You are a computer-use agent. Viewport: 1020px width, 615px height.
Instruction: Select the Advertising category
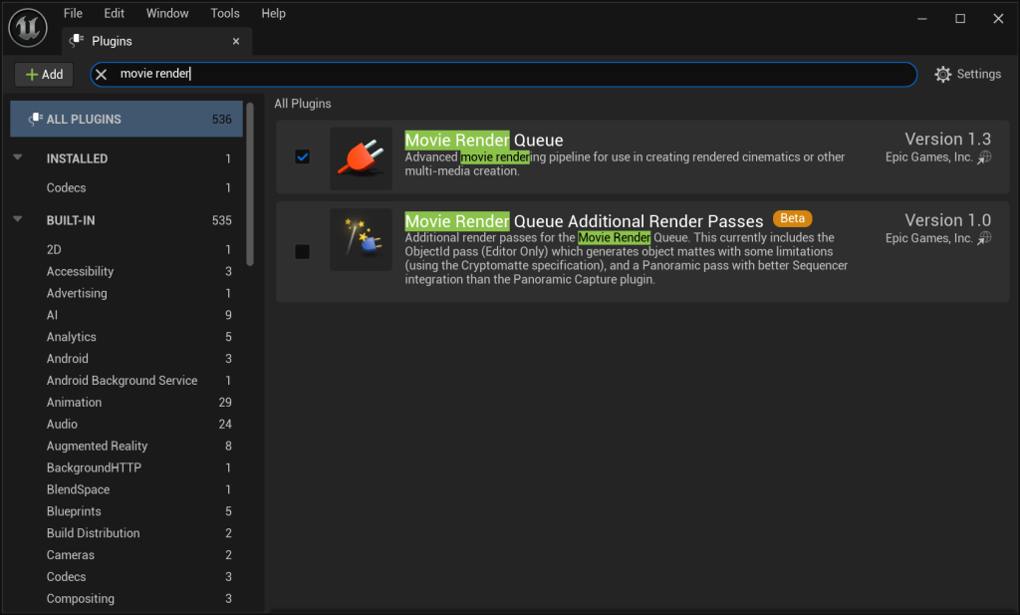pos(127,293)
